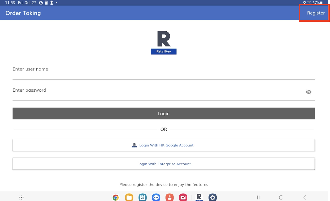Screen dimensions: 330x201
Task: Open the My Files folder app
Action: 129,197
